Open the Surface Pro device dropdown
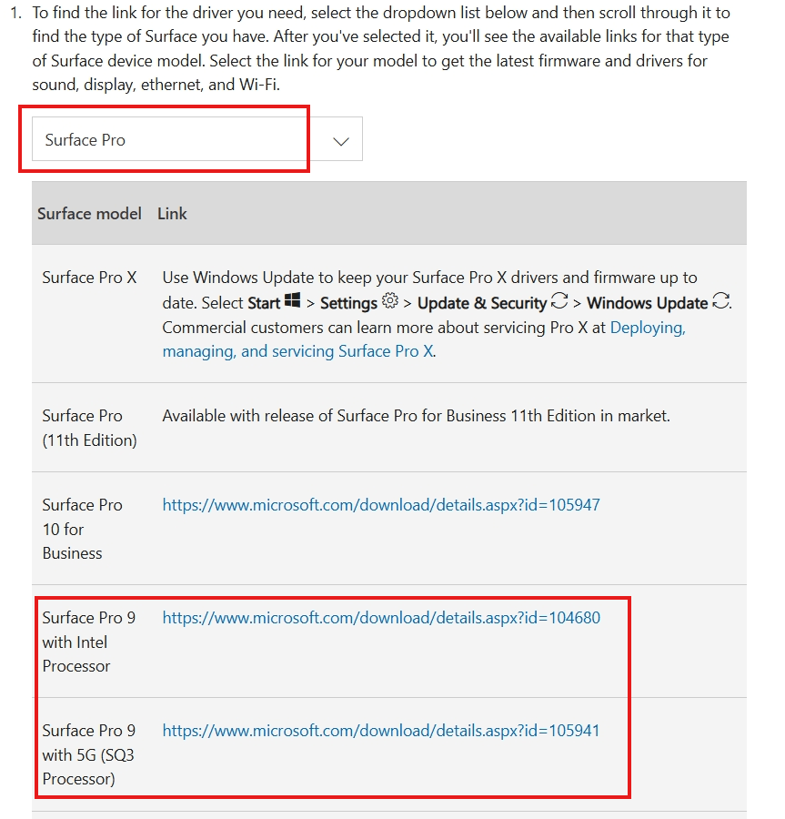This screenshot has width=785, height=819. point(196,139)
